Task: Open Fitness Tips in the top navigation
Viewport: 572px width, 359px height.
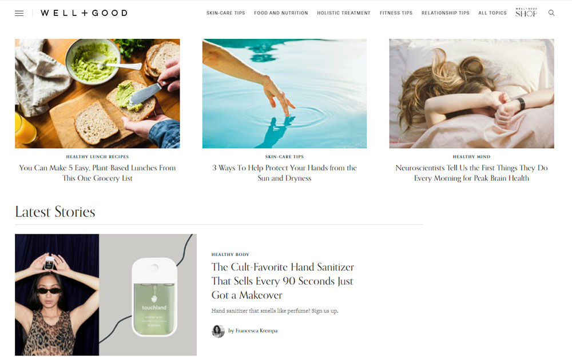Action: [396, 13]
